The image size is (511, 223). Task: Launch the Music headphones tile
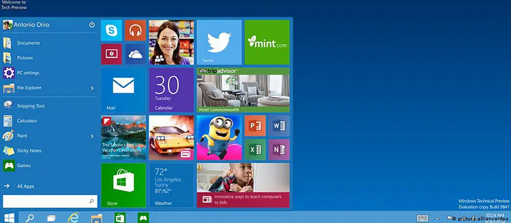coord(135,30)
